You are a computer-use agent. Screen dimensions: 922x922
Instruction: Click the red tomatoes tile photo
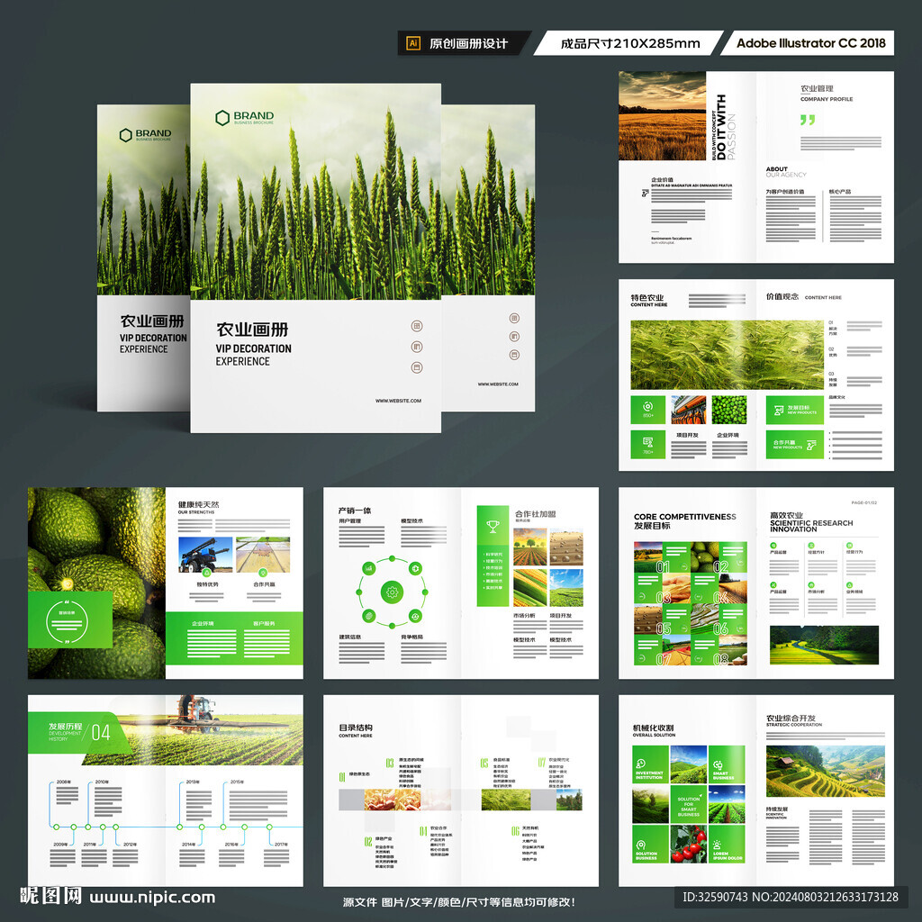click(x=689, y=845)
